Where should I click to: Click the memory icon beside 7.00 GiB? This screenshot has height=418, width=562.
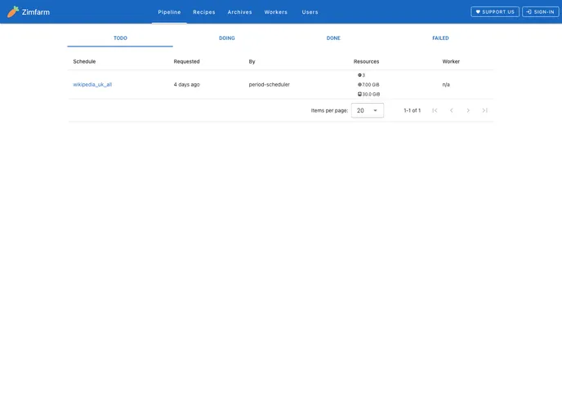coord(359,85)
